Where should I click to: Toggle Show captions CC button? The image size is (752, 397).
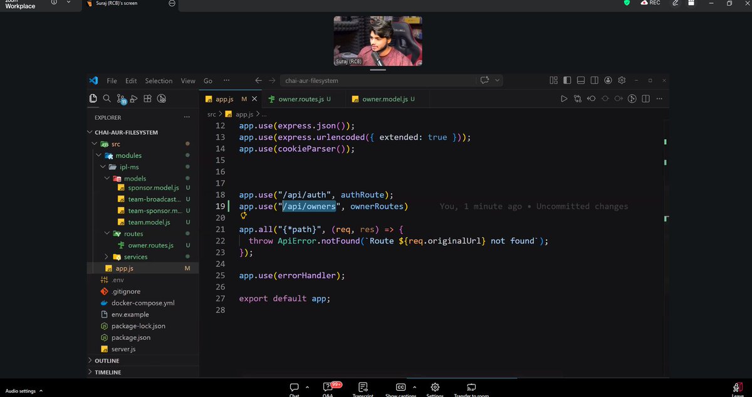tap(400, 388)
